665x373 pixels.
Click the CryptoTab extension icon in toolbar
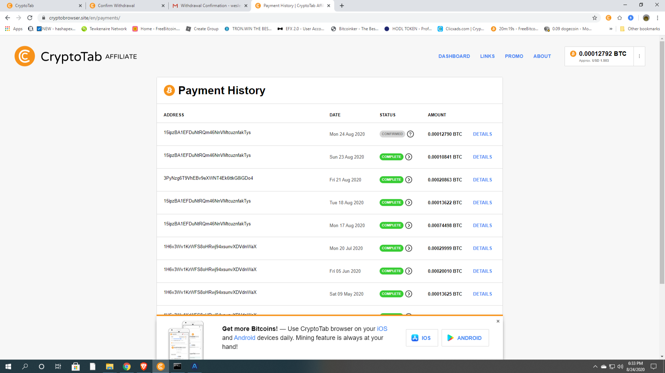pos(609,18)
